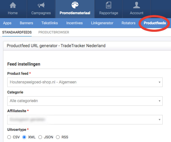Go to Banners section
171x142 pixels.
pos(26,23)
